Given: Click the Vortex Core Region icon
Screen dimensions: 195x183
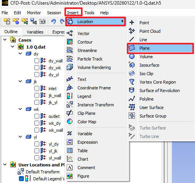Looking at the screenshot, I should click(132, 82).
